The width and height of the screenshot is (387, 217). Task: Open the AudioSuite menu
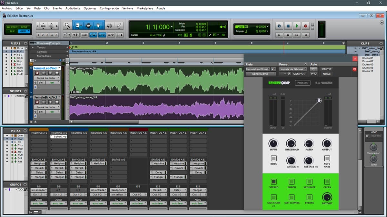click(x=73, y=8)
